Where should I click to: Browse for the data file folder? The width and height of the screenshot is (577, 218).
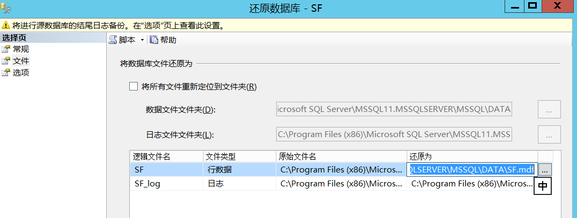[x=549, y=109]
